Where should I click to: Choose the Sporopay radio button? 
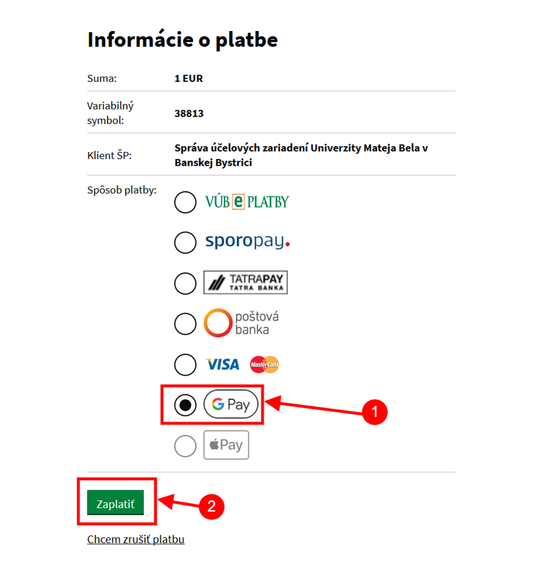pos(185,242)
